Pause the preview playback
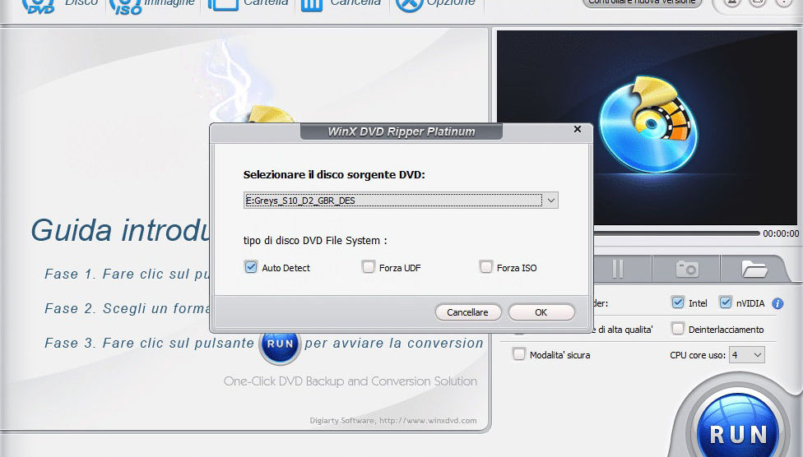Image resolution: width=803 pixels, height=457 pixels. (x=618, y=269)
